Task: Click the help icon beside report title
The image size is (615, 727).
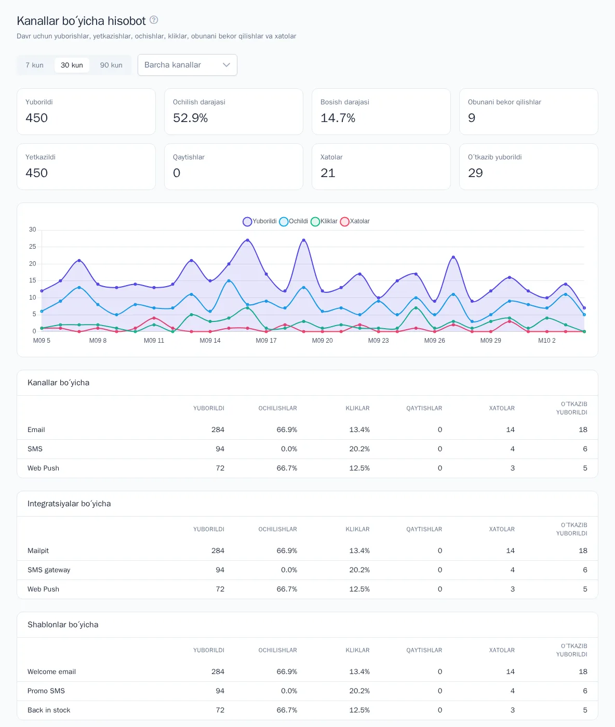Action: click(154, 20)
